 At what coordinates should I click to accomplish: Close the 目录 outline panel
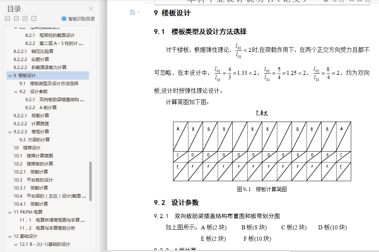[x=91, y=9]
